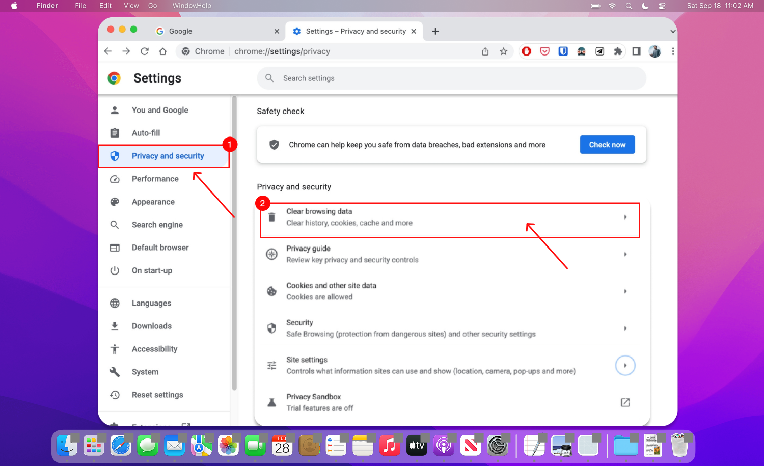The image size is (764, 466).
Task: Toggle the side panel icon
Action: point(636,51)
